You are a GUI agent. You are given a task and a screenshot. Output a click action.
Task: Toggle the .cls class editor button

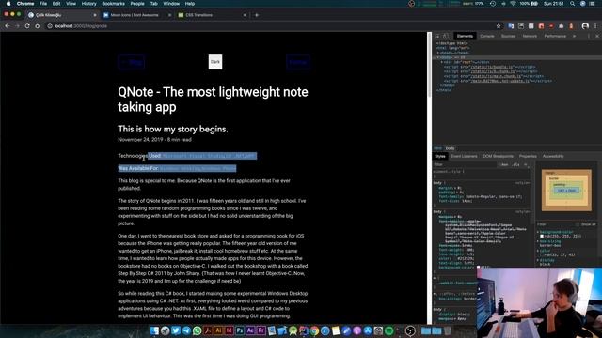515,164
